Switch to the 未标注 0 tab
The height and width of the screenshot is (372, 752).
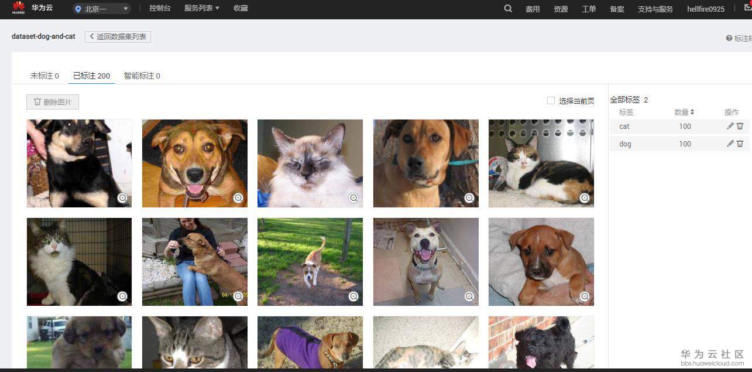coord(44,76)
